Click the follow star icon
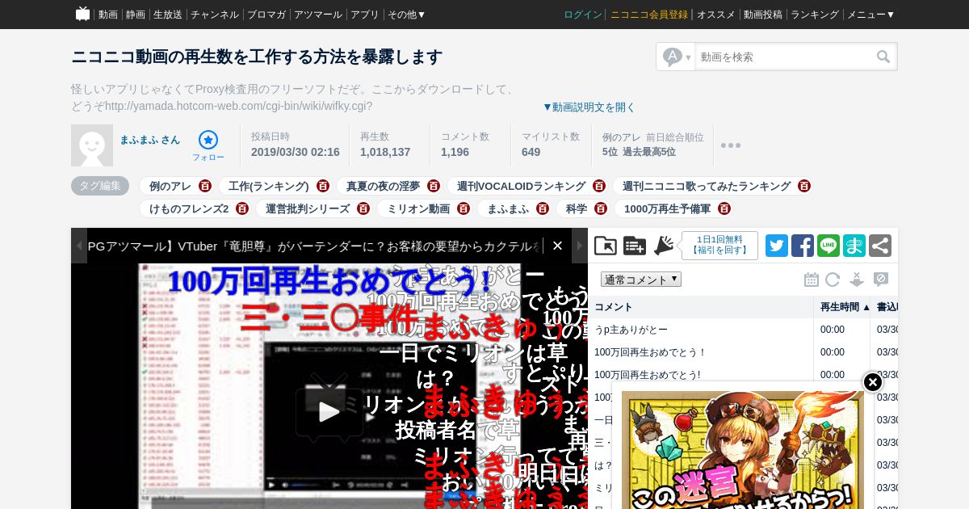Viewport: 969px width, 509px height. click(208, 140)
